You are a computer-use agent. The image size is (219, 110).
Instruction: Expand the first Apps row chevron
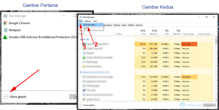point(80,44)
